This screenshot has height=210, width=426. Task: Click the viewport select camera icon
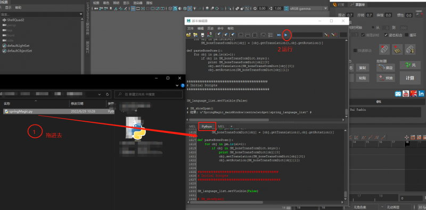pos(96,9)
